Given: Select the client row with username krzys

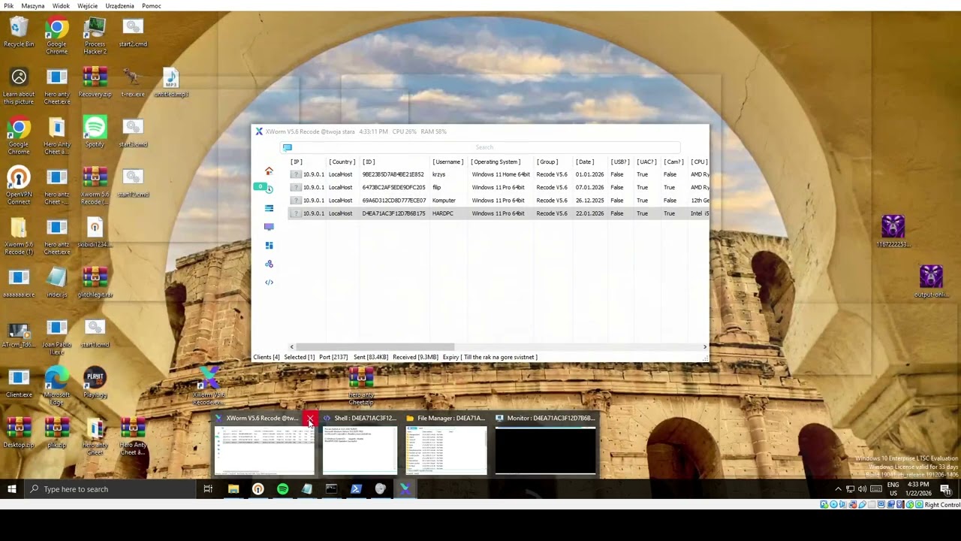Looking at the screenshot, I should (x=499, y=174).
